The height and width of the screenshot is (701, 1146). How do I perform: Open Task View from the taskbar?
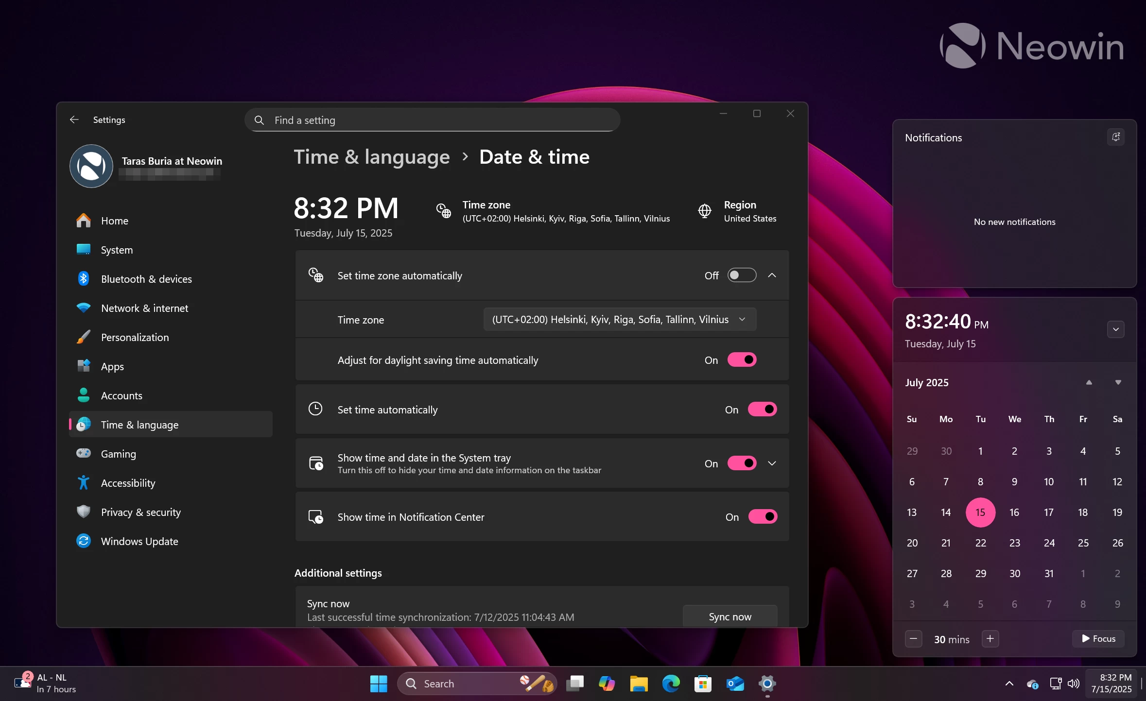tap(575, 684)
